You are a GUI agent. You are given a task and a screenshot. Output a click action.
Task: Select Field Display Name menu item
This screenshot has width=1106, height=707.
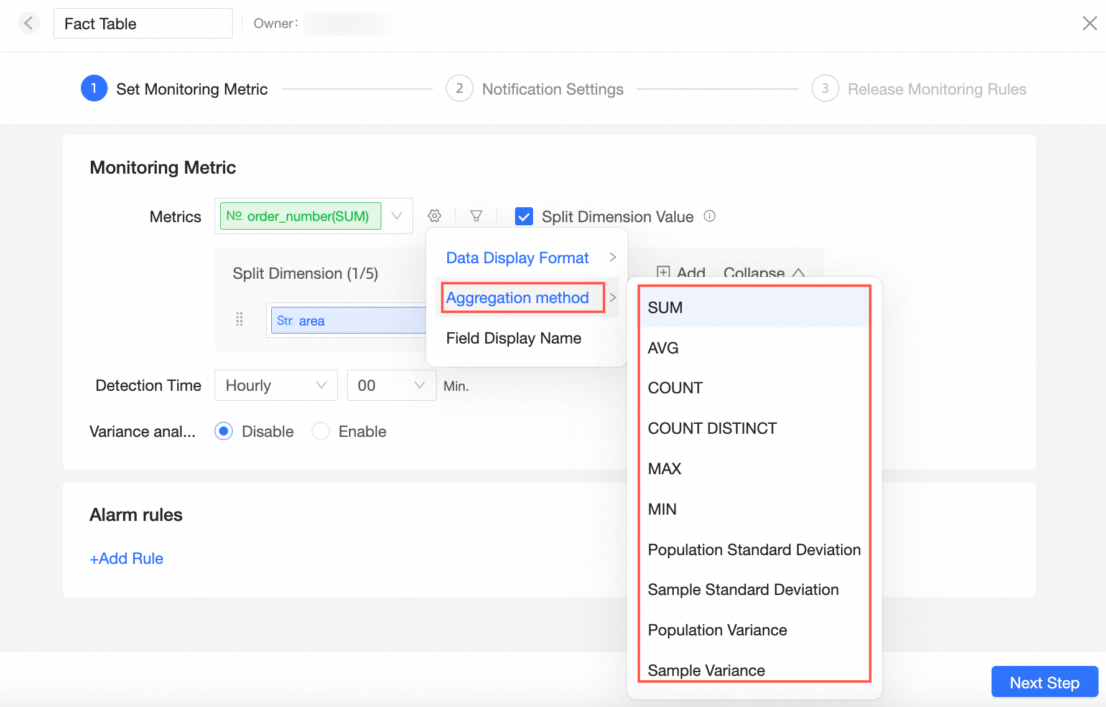514,338
